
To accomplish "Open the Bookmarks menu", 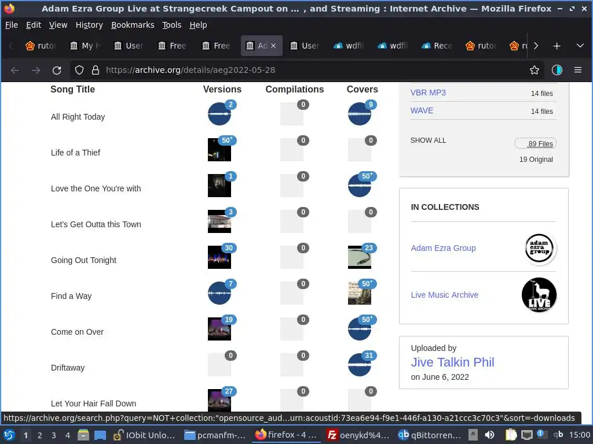I will pyautogui.click(x=133, y=25).
